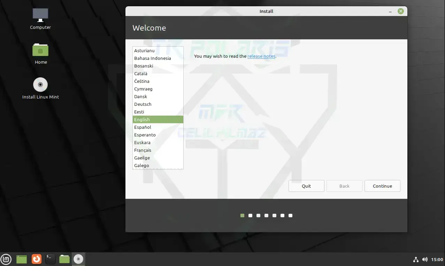This screenshot has height=266, width=445.
Task: Choose Català as the language
Action: [158, 73]
